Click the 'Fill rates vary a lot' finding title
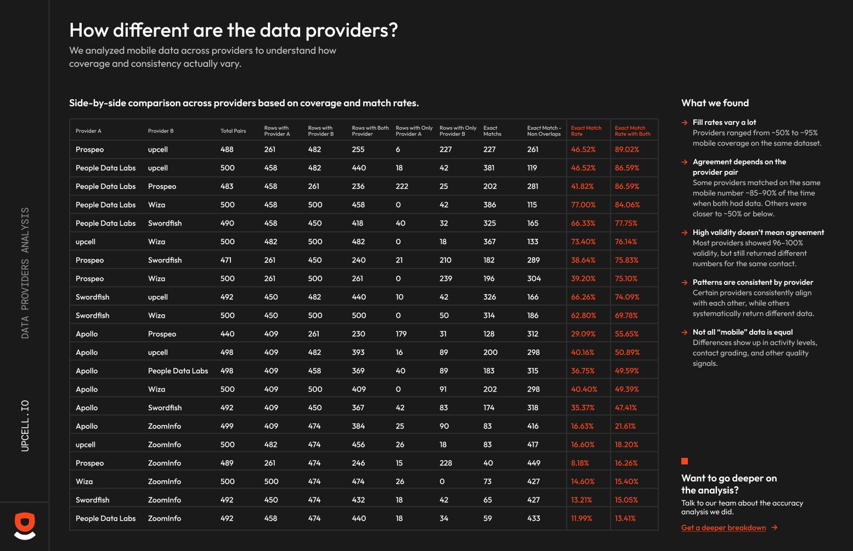The height and width of the screenshot is (551, 853). coord(724,123)
